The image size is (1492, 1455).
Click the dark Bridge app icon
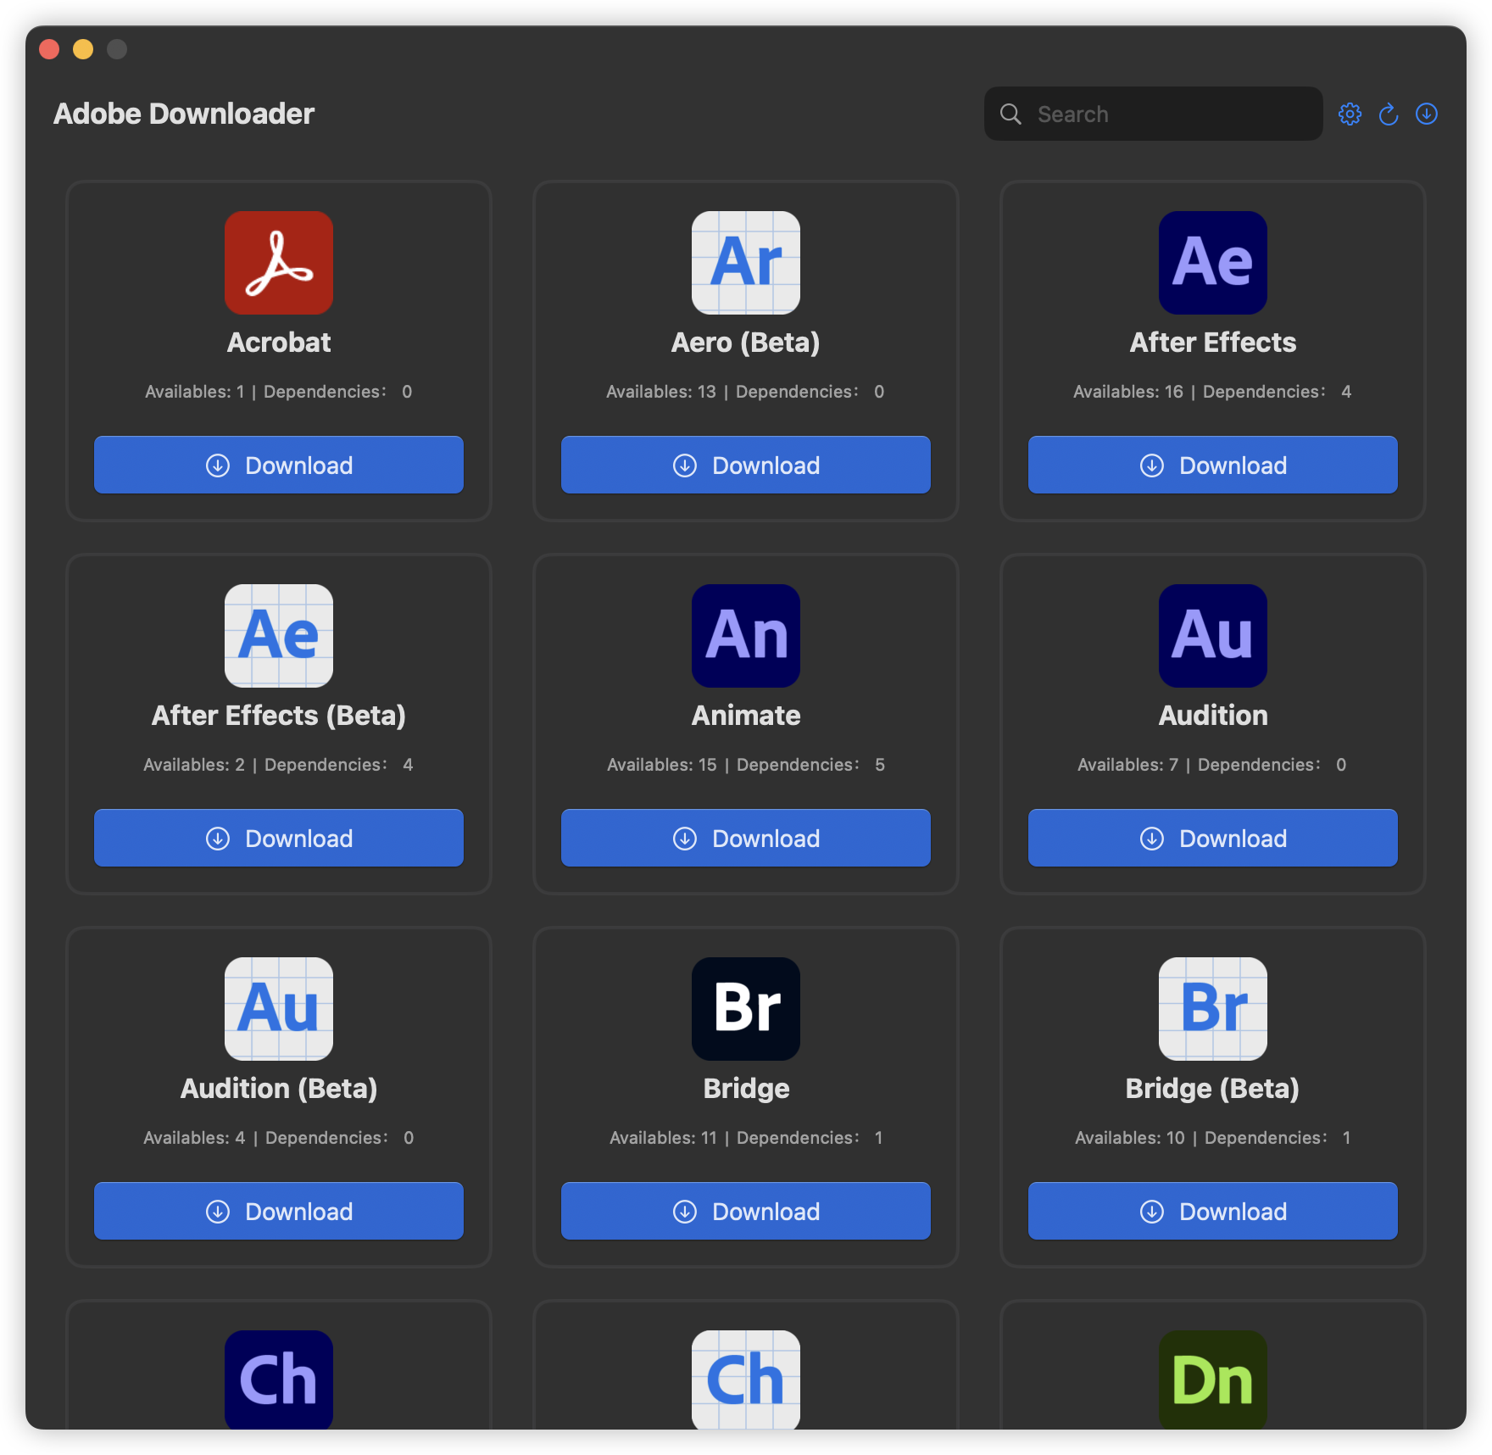(746, 1009)
